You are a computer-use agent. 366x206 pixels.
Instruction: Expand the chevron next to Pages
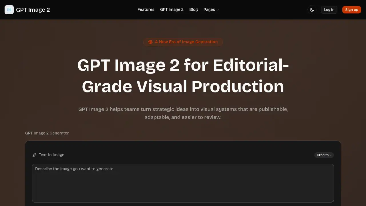click(x=218, y=9)
